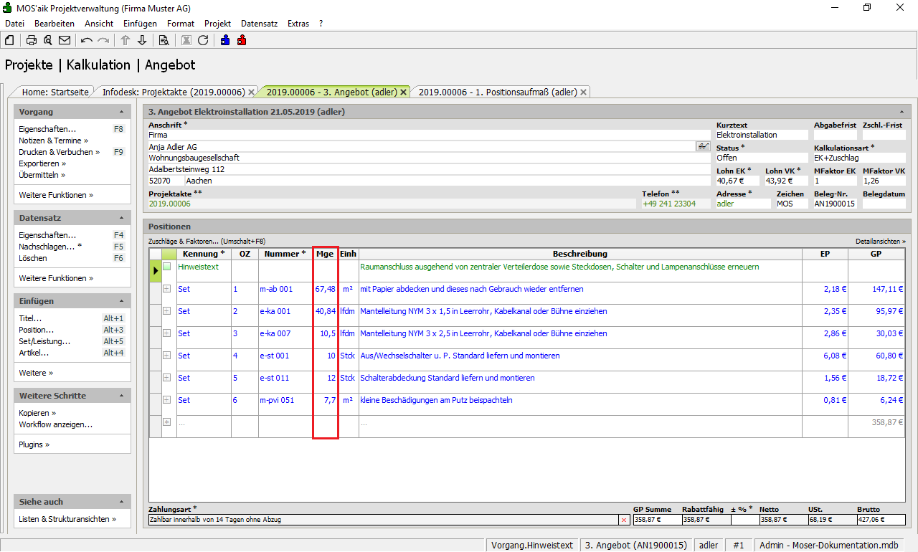Collapse the Vorgang sidebar panel
This screenshot has height=552, width=918.
pos(121,113)
